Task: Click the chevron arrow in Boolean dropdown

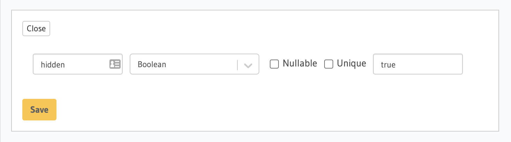Action: pyautogui.click(x=248, y=65)
